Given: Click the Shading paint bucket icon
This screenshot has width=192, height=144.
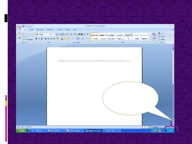Looking at the screenshot, I should click(83, 39).
